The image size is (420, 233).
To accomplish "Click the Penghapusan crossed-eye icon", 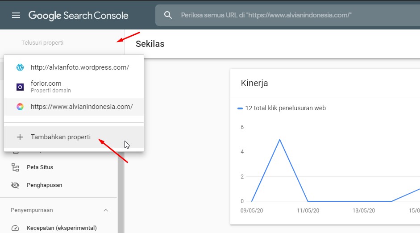I will 15,185.
